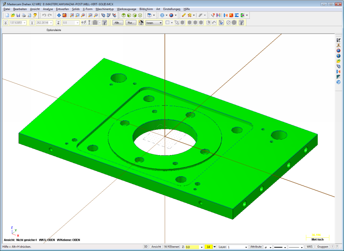
Task: Click the Zoom in magnifier icon
Action: point(83,15)
